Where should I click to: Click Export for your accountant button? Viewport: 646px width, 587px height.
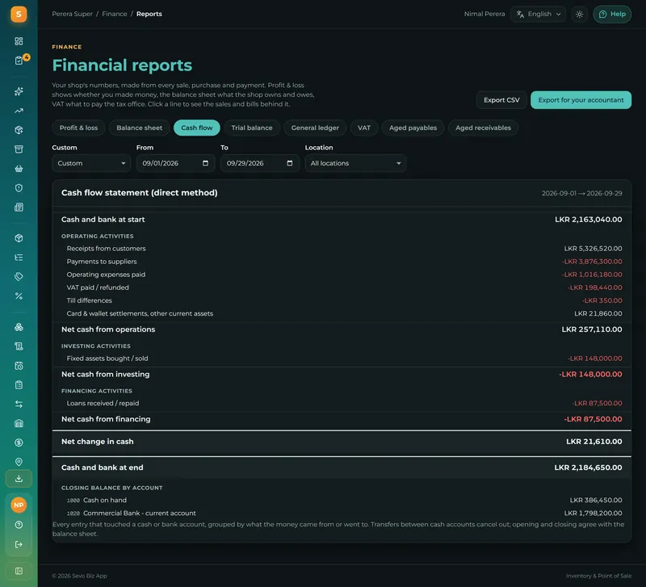click(581, 100)
